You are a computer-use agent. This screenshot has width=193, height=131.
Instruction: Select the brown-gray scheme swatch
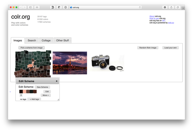(x=28, y=91)
